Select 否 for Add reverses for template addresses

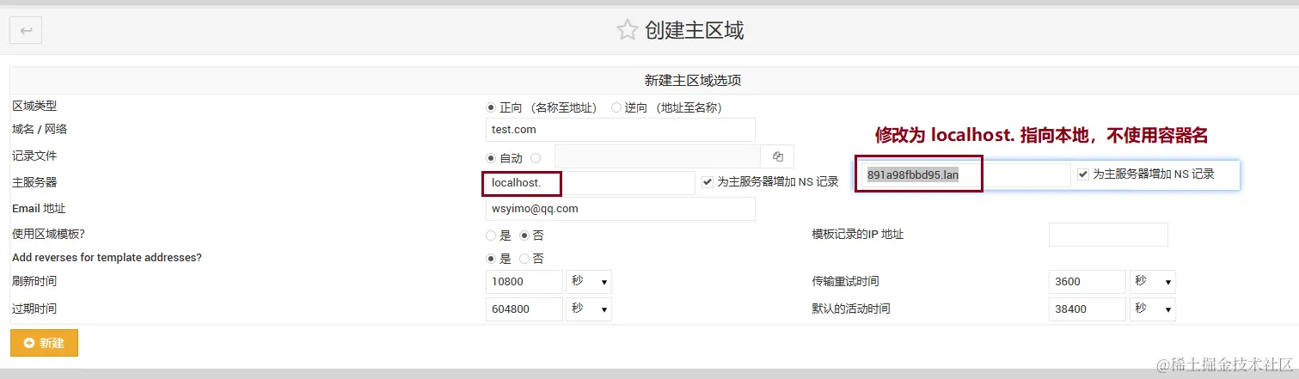click(x=524, y=259)
